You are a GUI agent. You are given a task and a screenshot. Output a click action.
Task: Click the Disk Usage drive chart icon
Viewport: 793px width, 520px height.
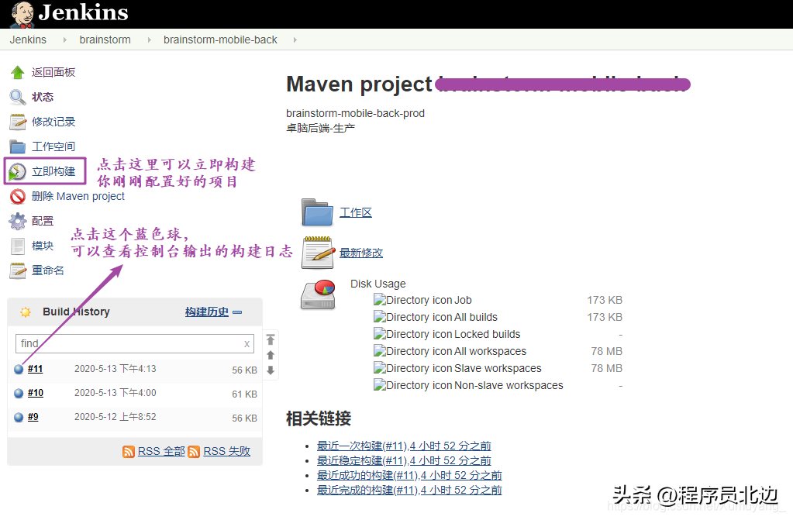[x=318, y=294]
